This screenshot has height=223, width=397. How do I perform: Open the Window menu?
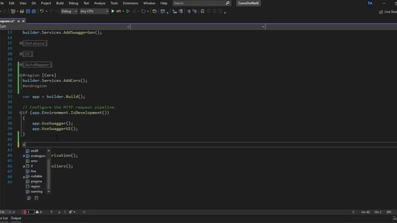click(149, 3)
